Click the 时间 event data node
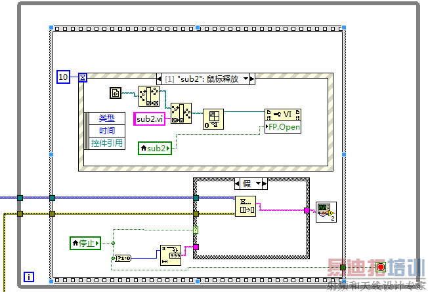Viewport: 428px width, 292px height. click(x=107, y=131)
